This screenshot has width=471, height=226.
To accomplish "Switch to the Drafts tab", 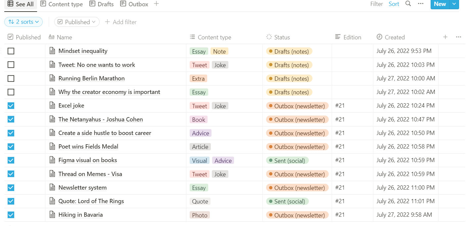I will (x=101, y=4).
